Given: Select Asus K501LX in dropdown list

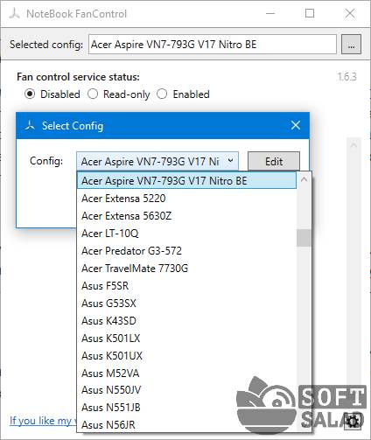Looking at the screenshot, I should (x=186, y=339).
